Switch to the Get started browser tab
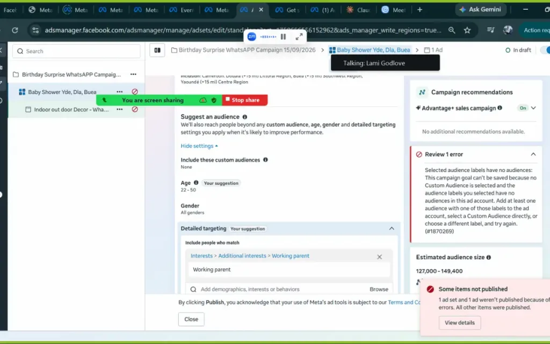 click(x=287, y=10)
